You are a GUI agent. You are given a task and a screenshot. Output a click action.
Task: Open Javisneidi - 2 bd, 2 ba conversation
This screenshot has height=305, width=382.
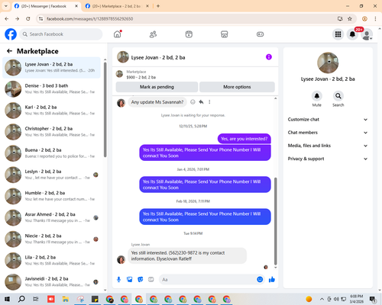coord(51,282)
